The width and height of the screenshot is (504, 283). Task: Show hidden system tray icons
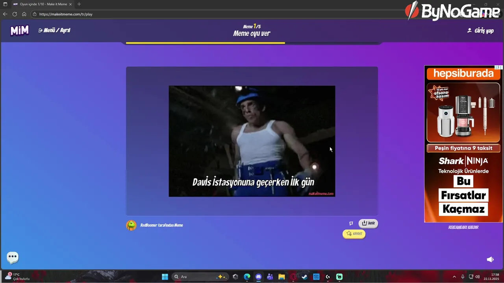(454, 277)
